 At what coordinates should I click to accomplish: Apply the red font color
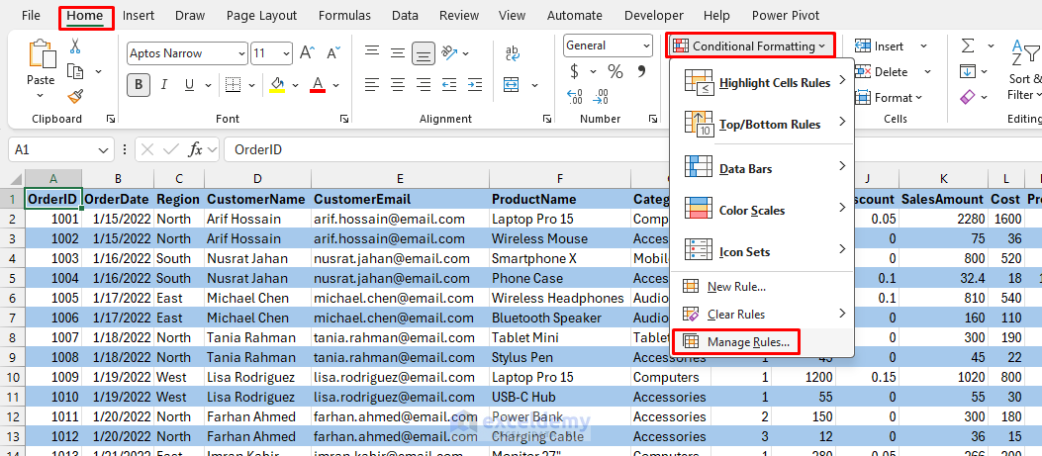point(318,85)
